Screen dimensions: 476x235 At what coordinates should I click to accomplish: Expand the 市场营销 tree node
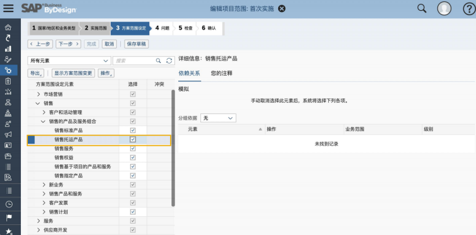click(x=39, y=95)
